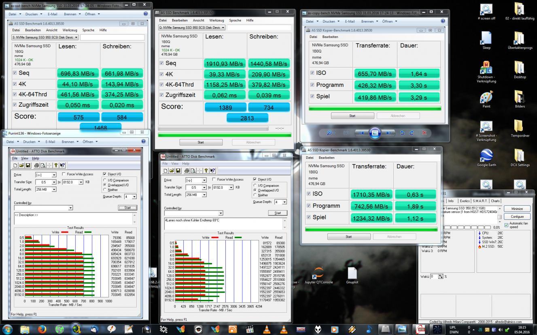The width and height of the screenshot is (537, 335).
Task: Open DCX Settings folder on desktop
Action: [x=520, y=158]
